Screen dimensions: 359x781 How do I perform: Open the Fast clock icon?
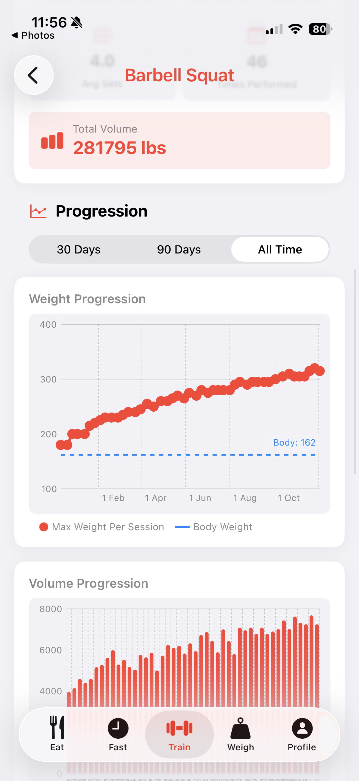[x=118, y=729]
